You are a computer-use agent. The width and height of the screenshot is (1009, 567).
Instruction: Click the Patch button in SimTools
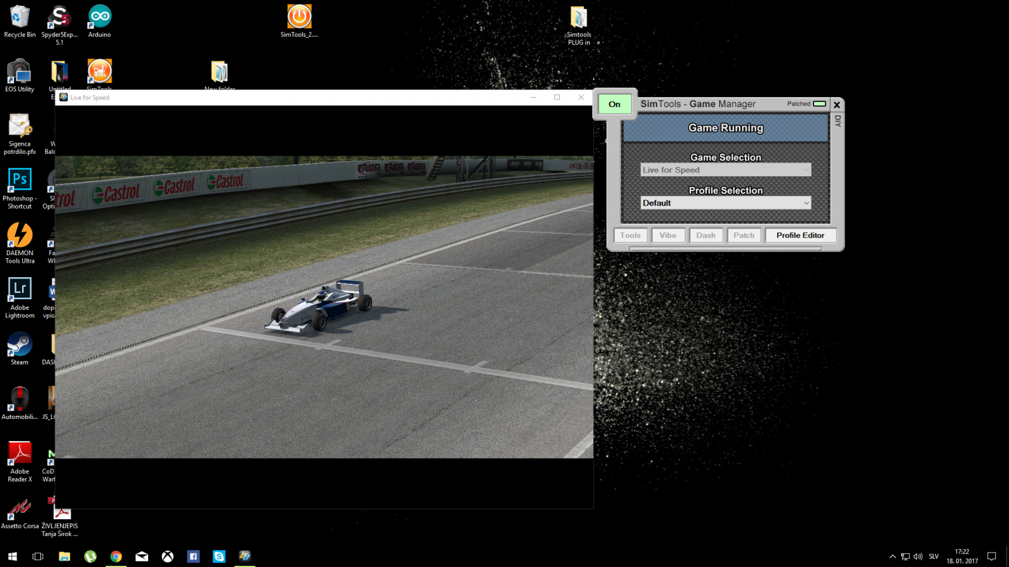coord(744,235)
